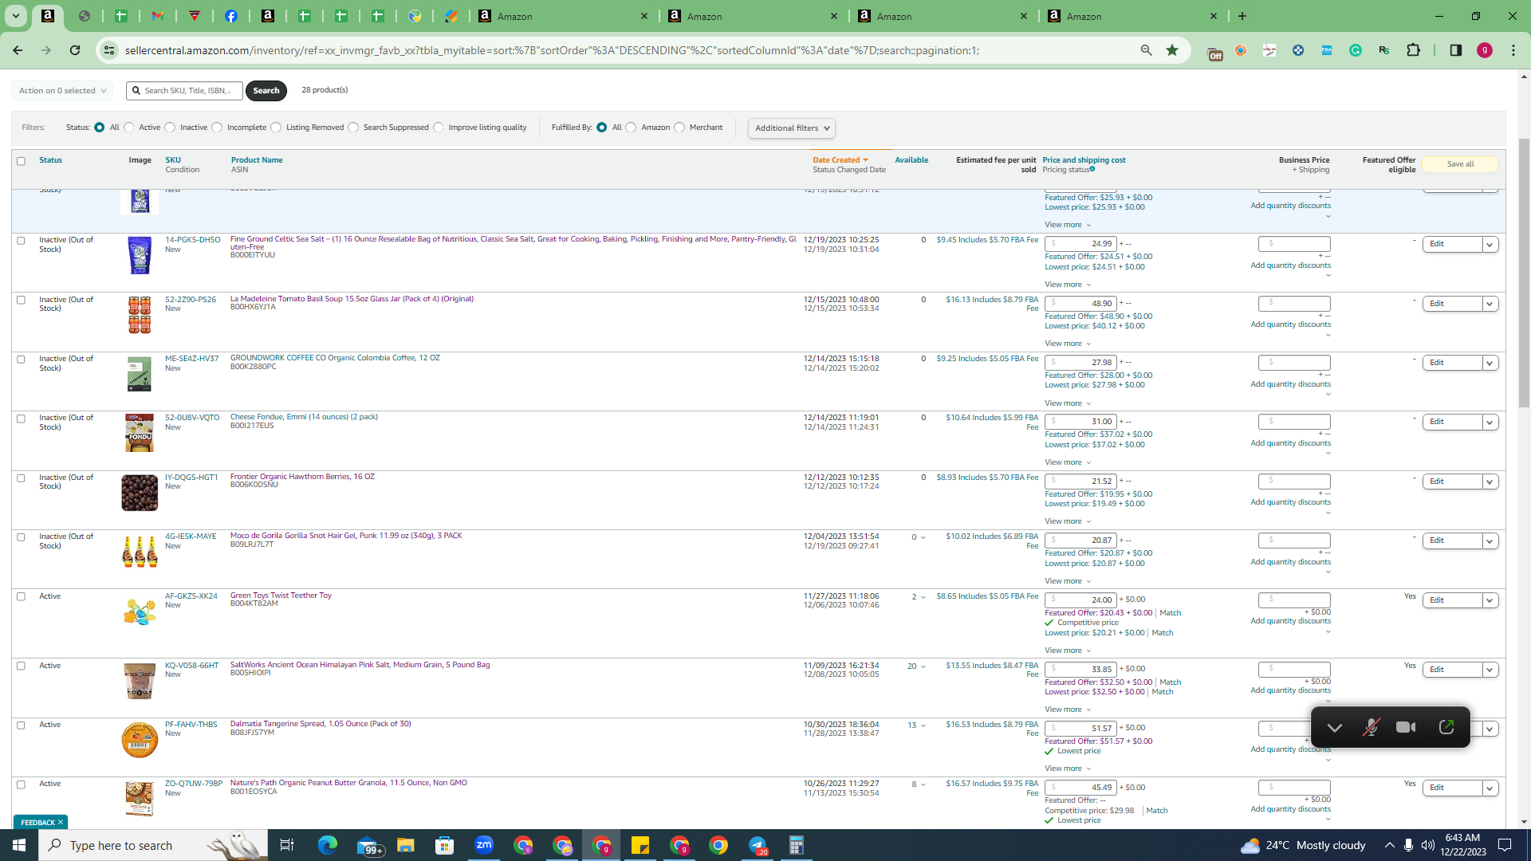Open the Extensions puzzle icon
This screenshot has height=861, width=1531.
click(x=1413, y=50)
